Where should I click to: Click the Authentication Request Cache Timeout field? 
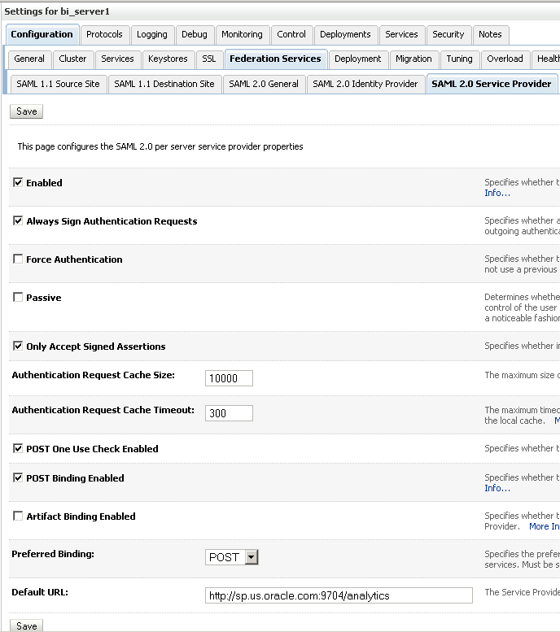click(x=229, y=413)
